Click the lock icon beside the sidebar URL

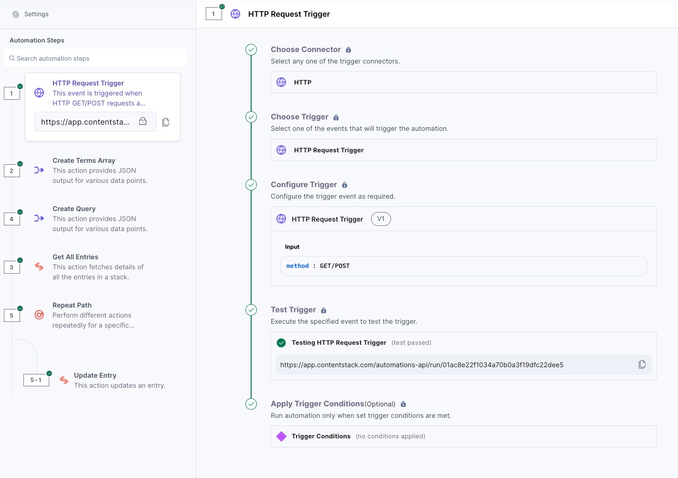(143, 121)
